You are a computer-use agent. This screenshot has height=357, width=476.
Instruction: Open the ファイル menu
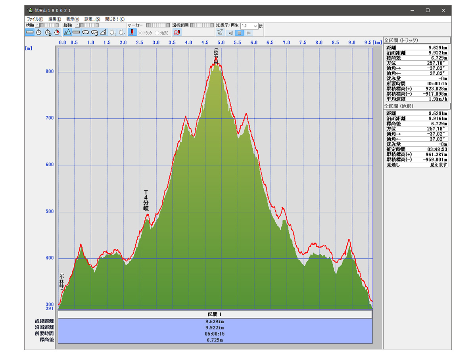35,19
